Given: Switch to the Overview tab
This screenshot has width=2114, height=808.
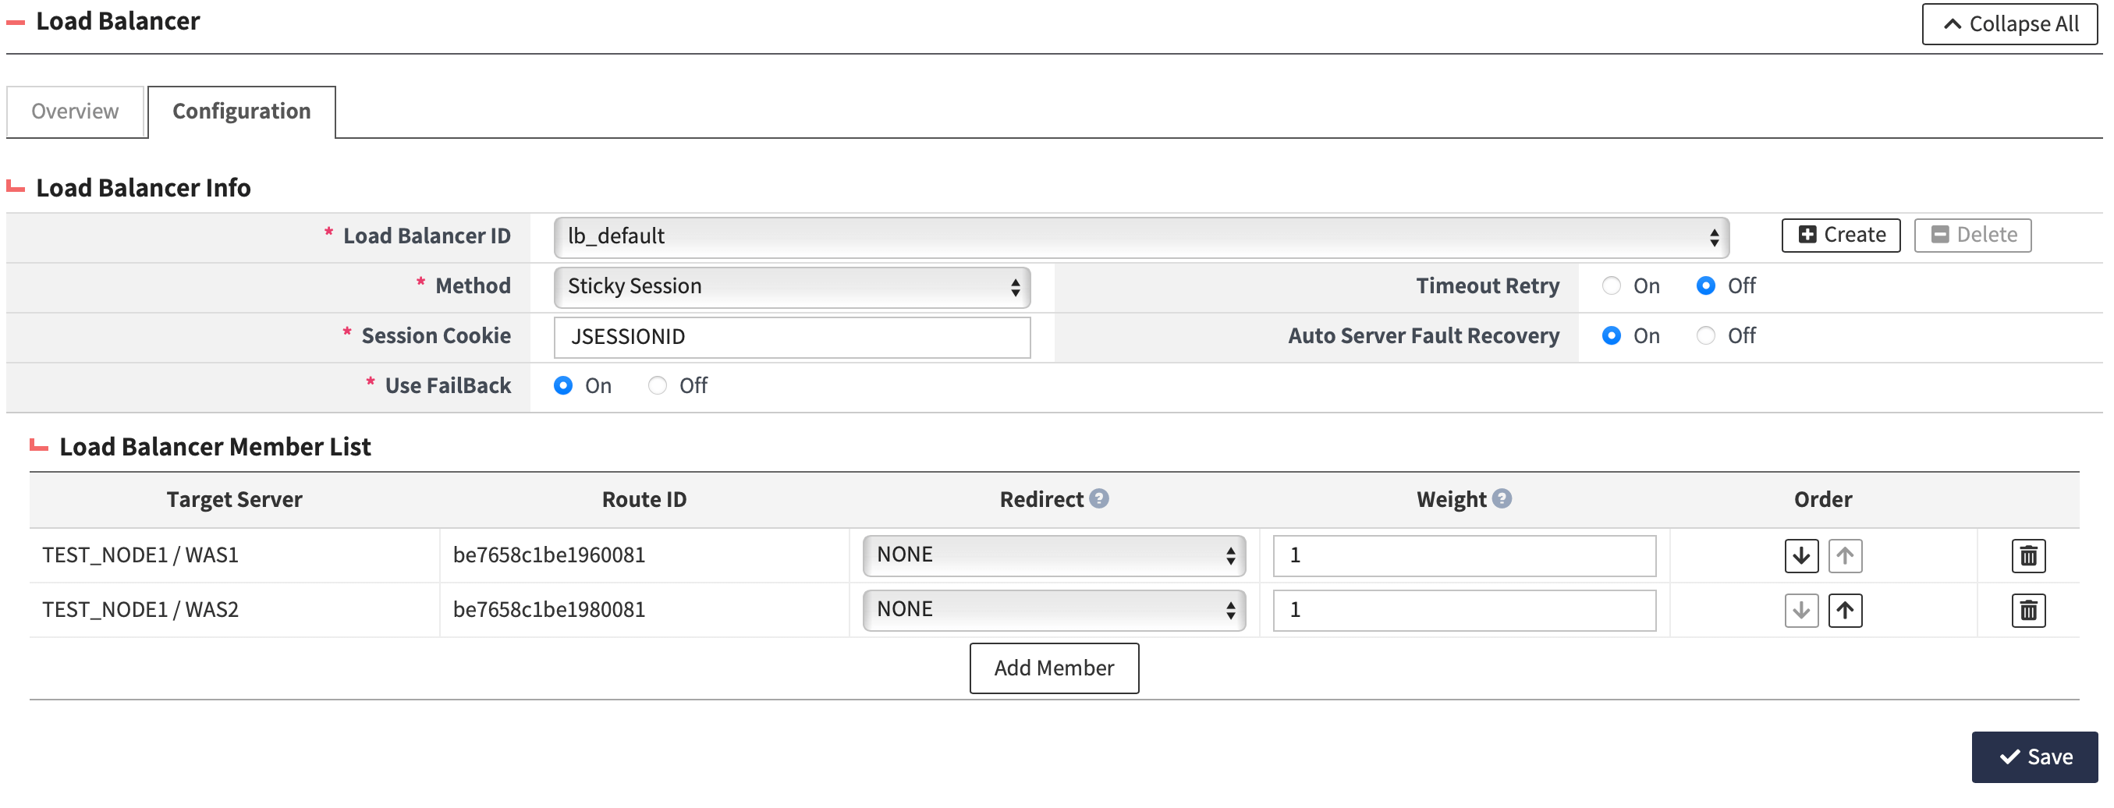Looking at the screenshot, I should pyautogui.click(x=74, y=111).
